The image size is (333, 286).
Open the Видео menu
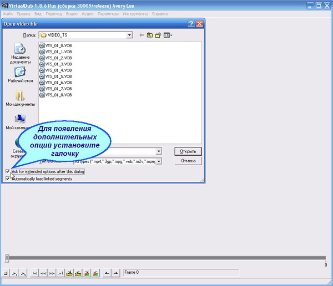72,14
